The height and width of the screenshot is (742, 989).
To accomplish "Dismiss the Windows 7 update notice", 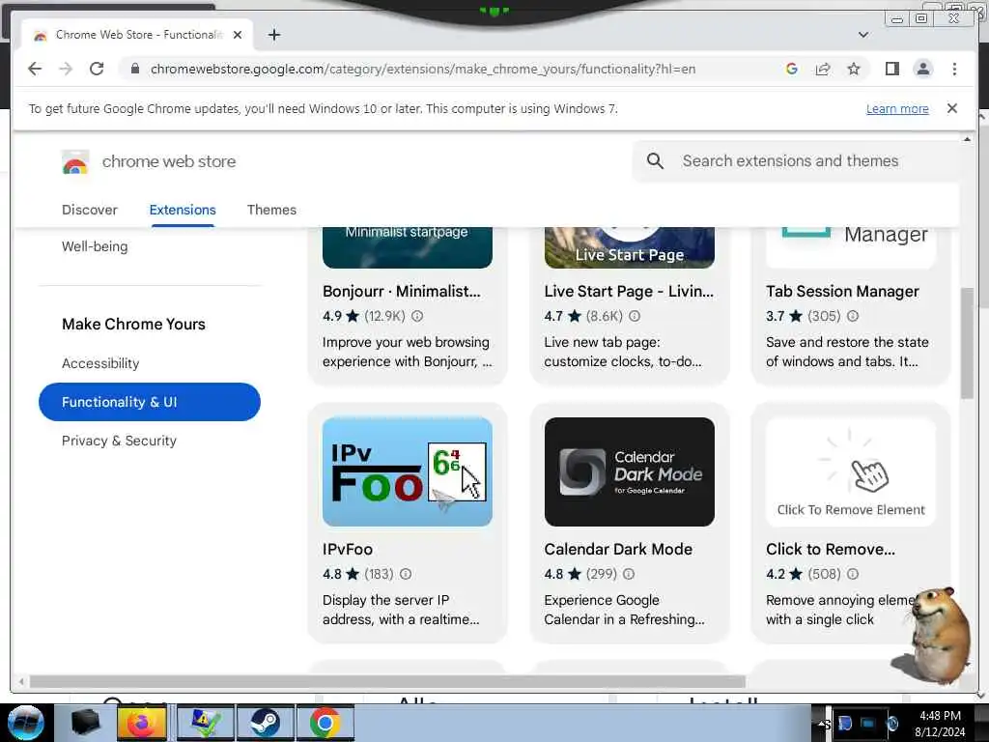I will (951, 108).
